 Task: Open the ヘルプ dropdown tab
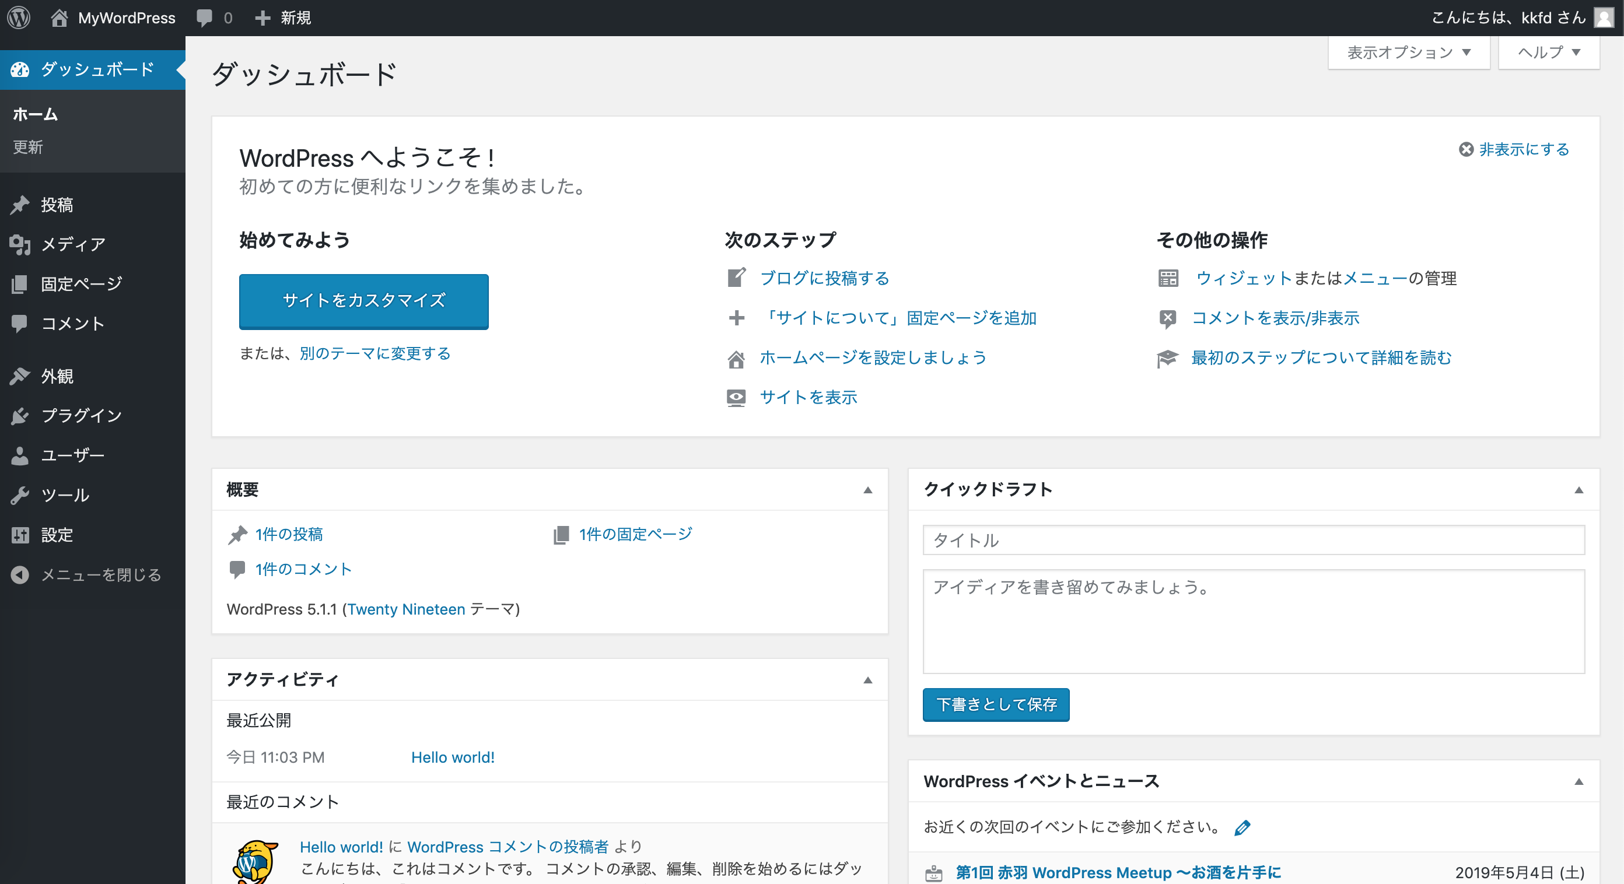1548,52
